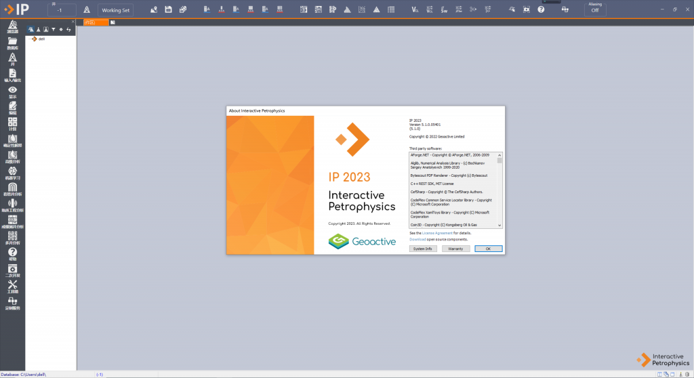Open the 数据库 database folder icon
Image resolution: width=694 pixels, height=378 pixels.
12,43
